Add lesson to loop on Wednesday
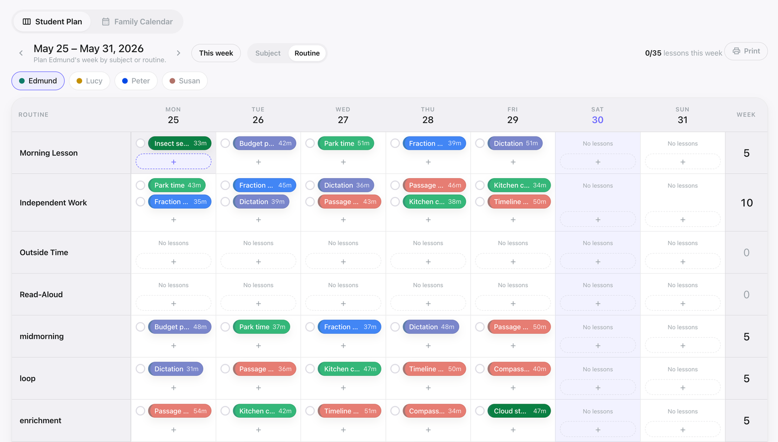778x442 pixels. pyautogui.click(x=343, y=387)
